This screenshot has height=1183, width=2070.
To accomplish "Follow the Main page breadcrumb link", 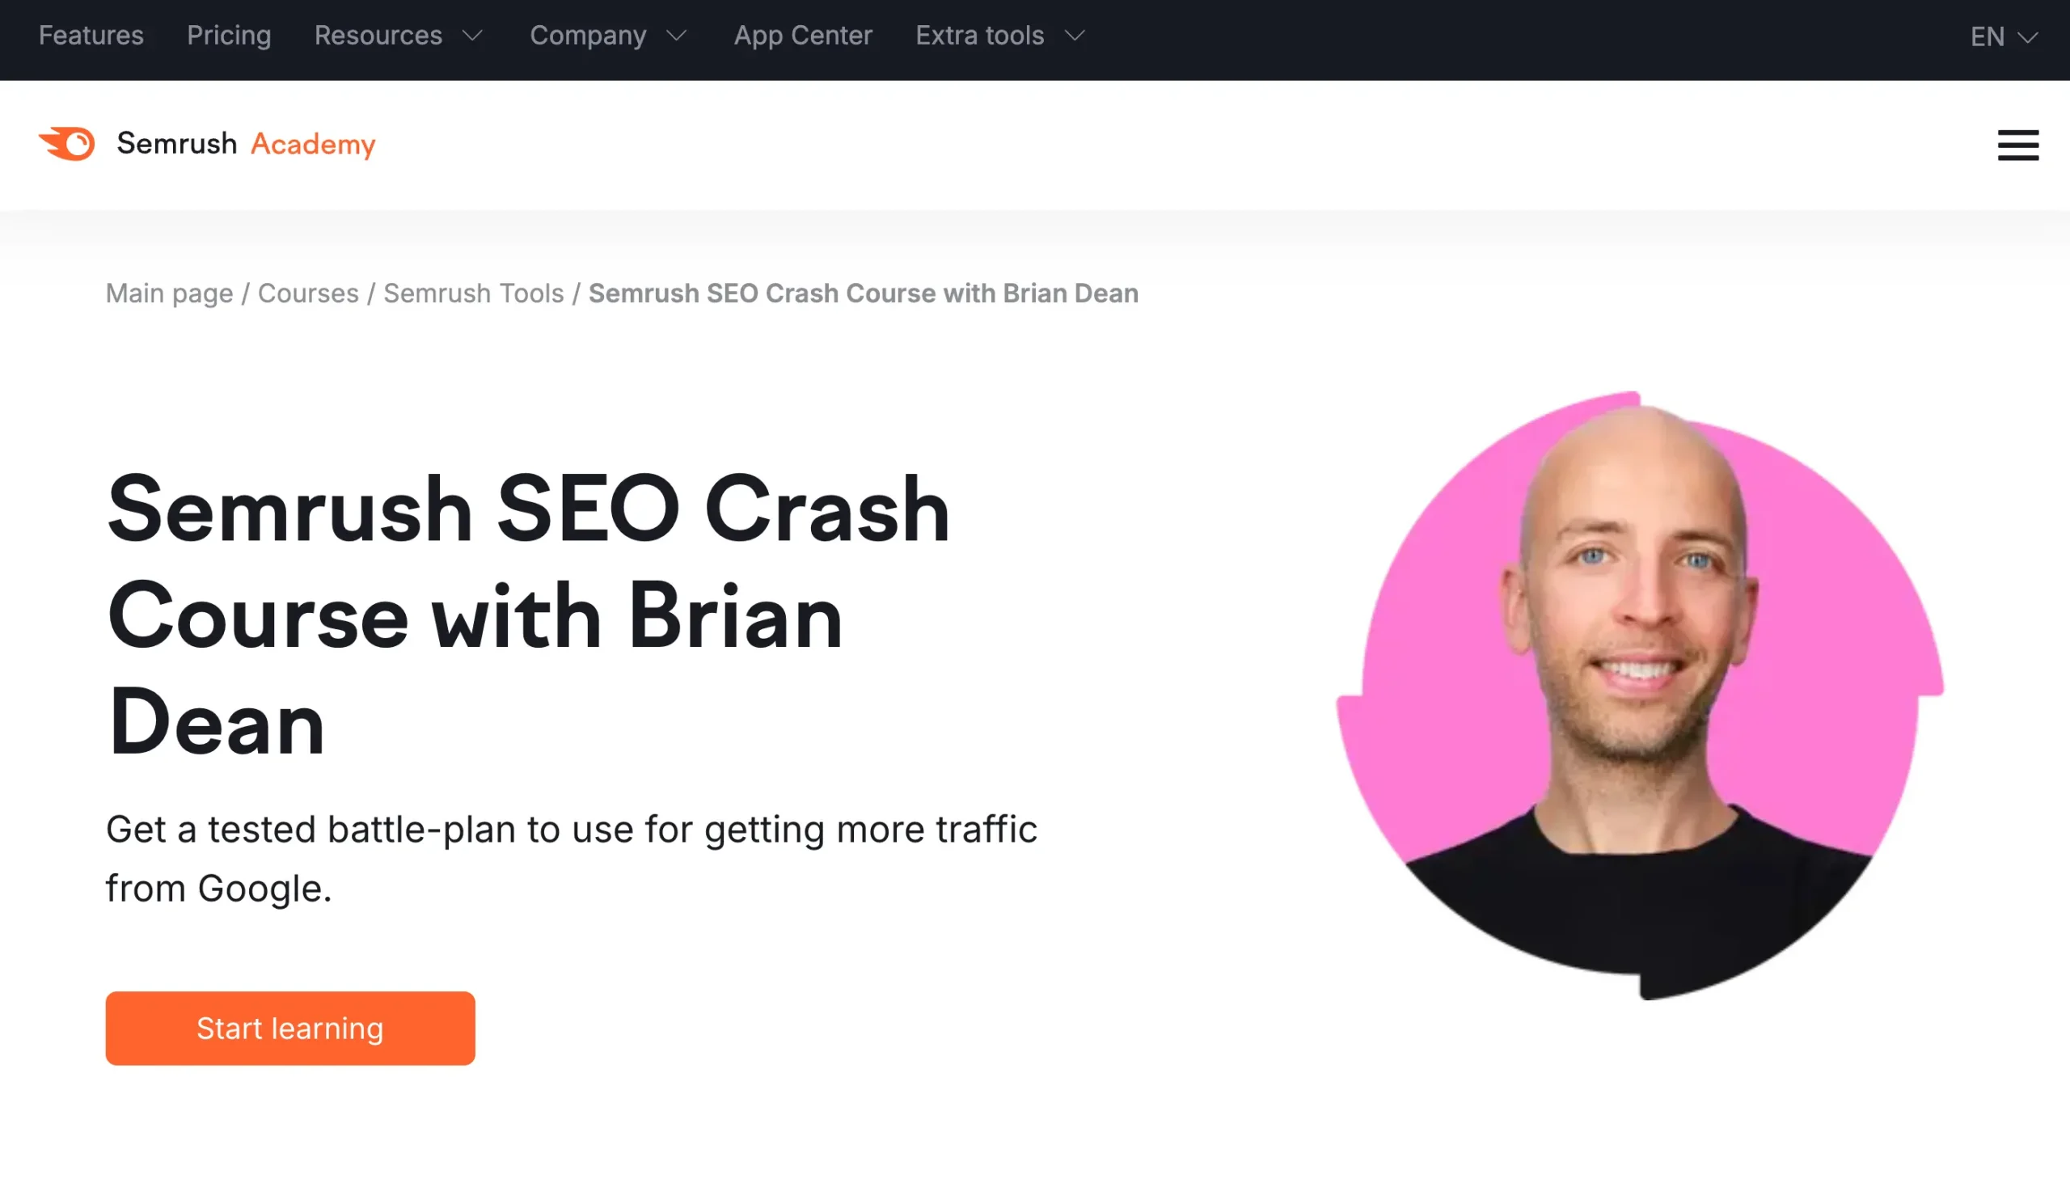I will click(169, 294).
